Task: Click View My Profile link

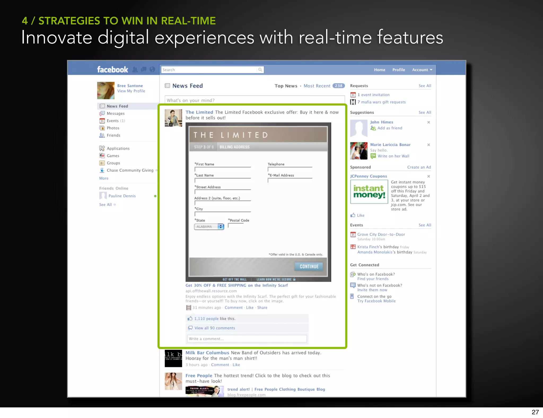Action: pyautogui.click(x=131, y=91)
